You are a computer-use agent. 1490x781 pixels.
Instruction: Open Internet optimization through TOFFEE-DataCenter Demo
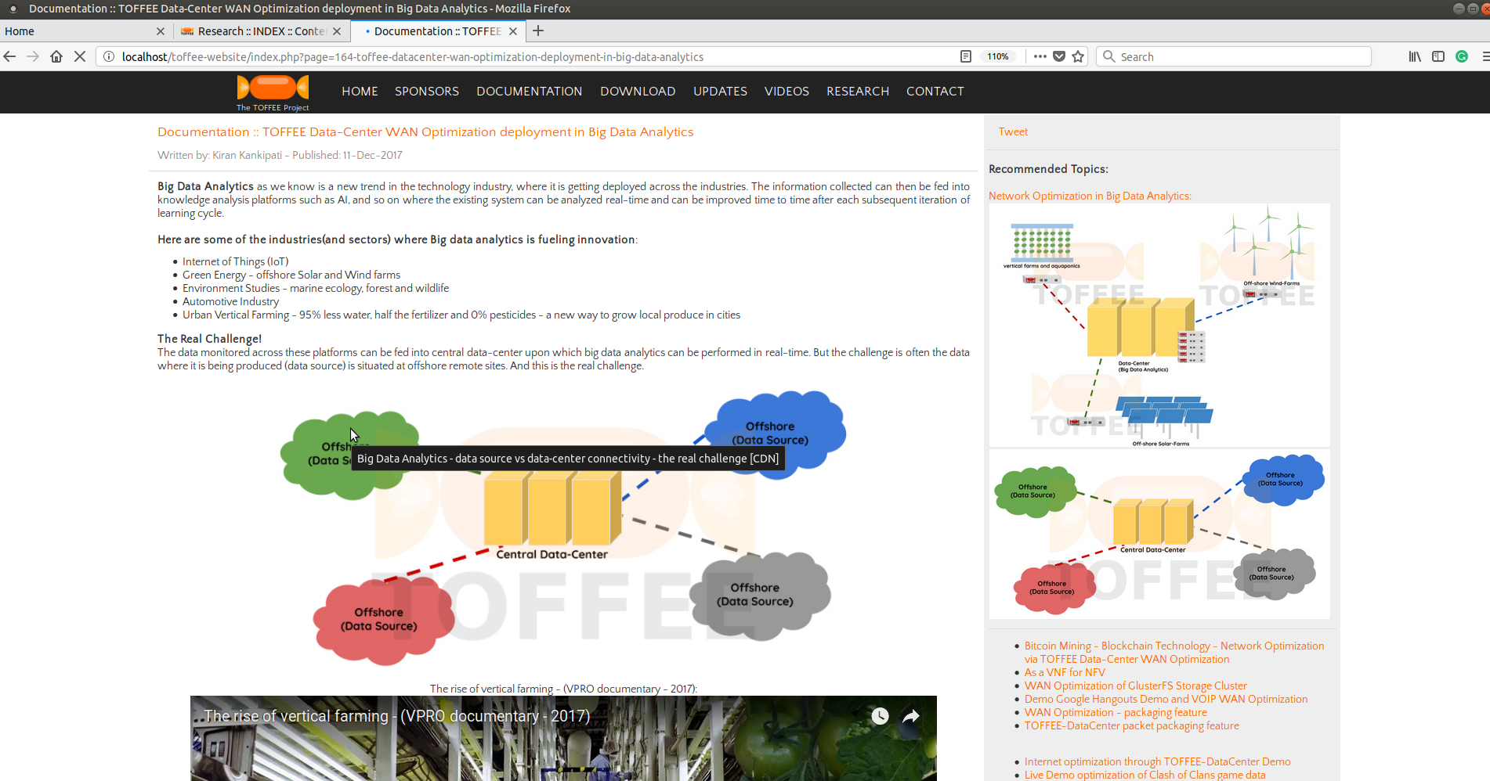(x=1157, y=761)
